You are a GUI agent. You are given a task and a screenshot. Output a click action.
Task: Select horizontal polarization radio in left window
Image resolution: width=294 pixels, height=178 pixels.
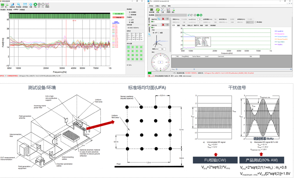pyautogui.click(x=130, y=20)
